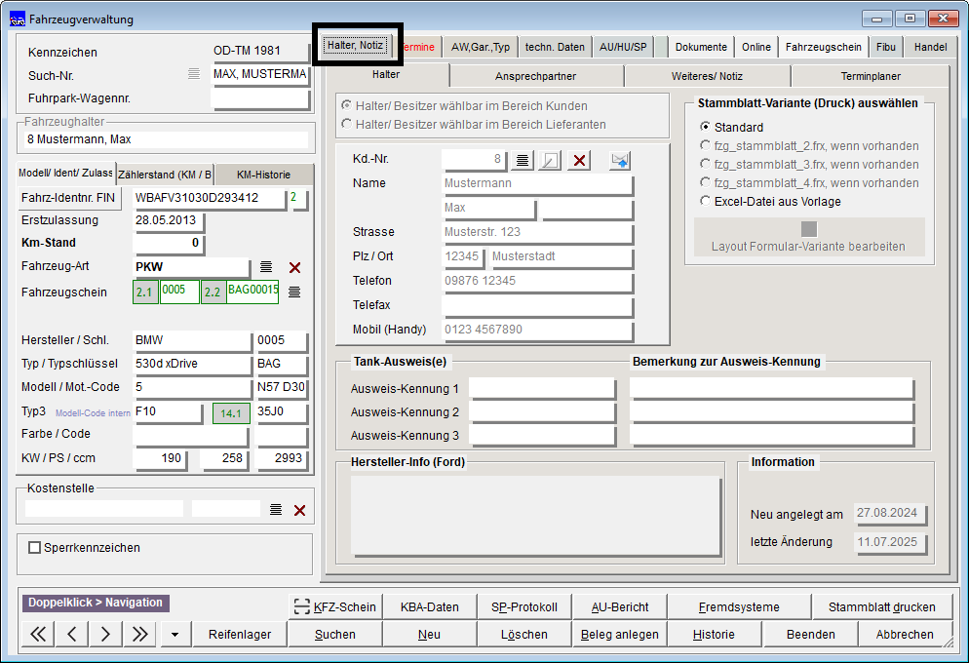Go to previous record arrow
The height and width of the screenshot is (663, 969).
tap(72, 634)
